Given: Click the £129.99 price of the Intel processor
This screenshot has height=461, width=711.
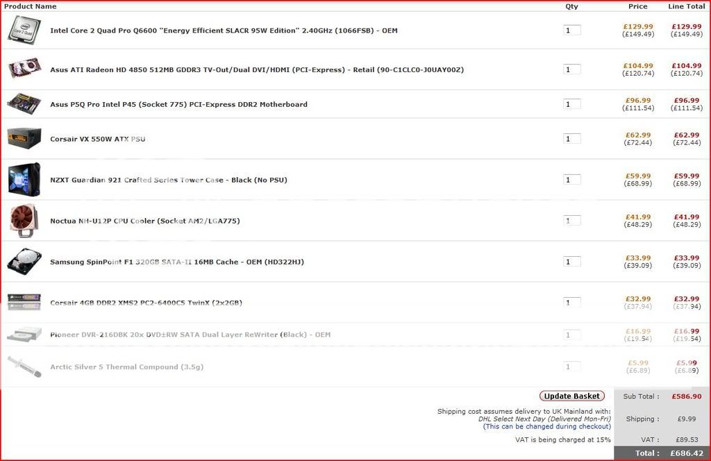Looking at the screenshot, I should coord(638,27).
